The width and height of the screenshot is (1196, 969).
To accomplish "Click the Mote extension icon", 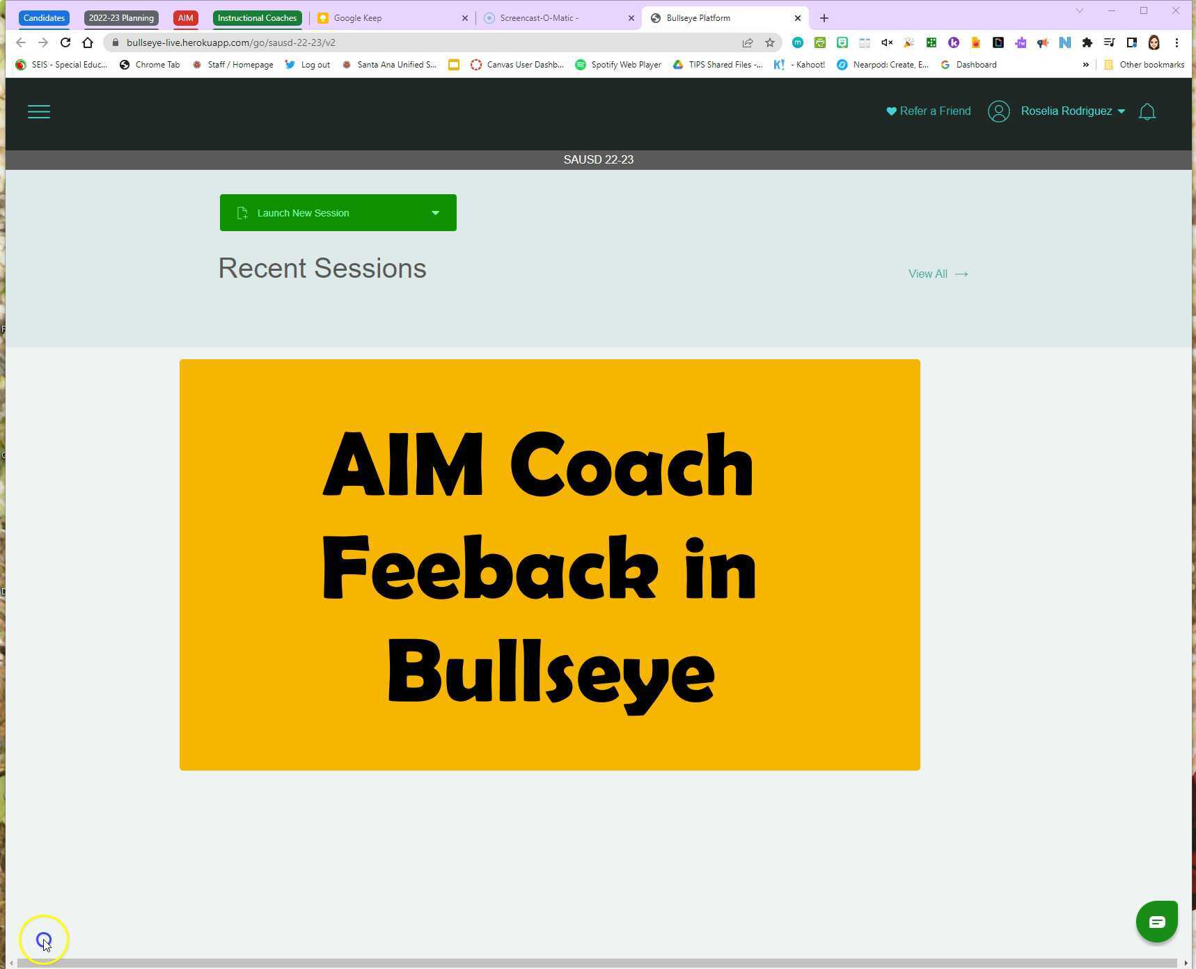I will click(x=798, y=42).
